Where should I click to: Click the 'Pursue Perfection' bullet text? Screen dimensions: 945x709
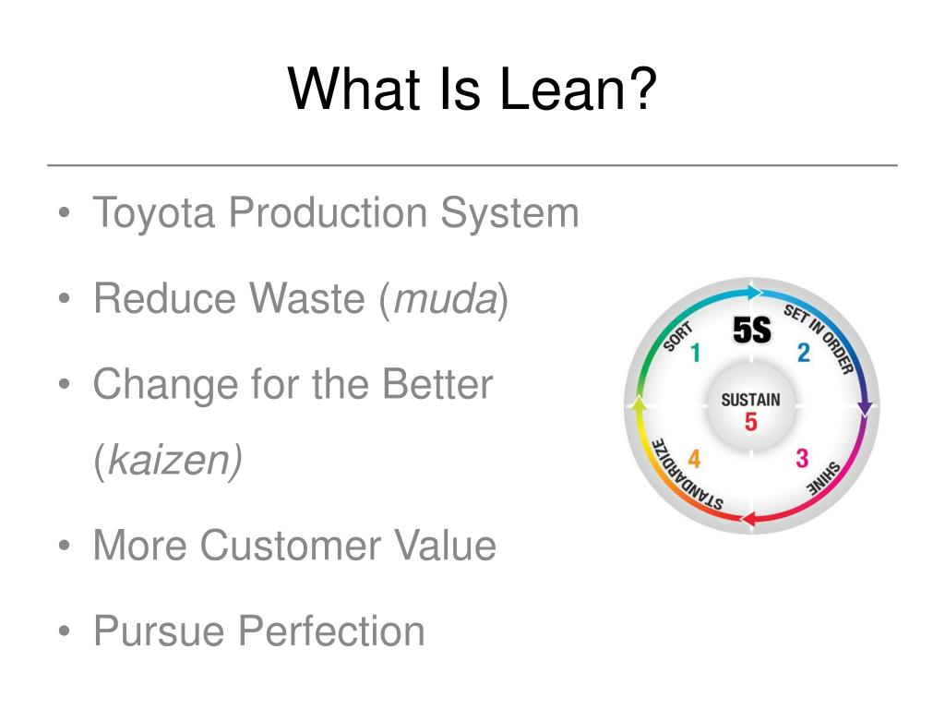pyautogui.click(x=259, y=631)
